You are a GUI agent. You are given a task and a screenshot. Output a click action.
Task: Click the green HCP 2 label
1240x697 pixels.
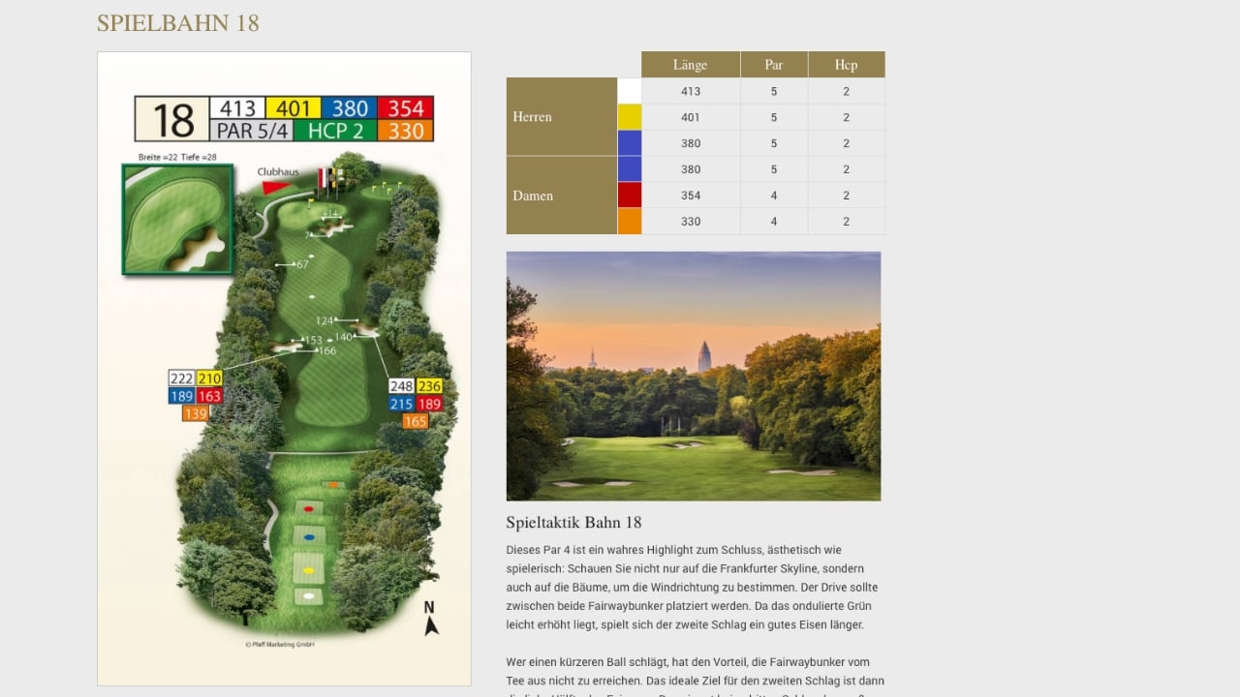[x=335, y=131]
